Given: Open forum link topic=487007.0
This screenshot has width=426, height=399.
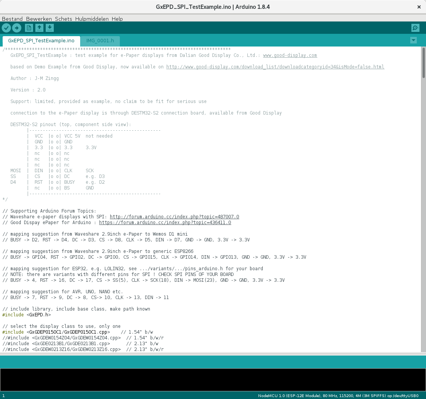Looking at the screenshot, I should pyautogui.click(x=174, y=217).
